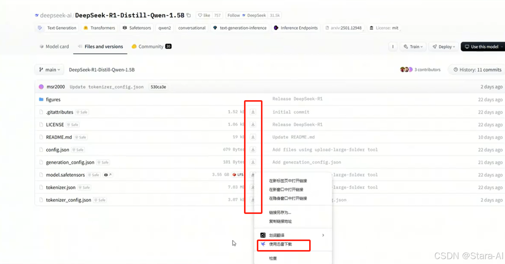This screenshot has height=264, width=505.
Task: Open the tokenizer_config.json file
Action: [69, 200]
